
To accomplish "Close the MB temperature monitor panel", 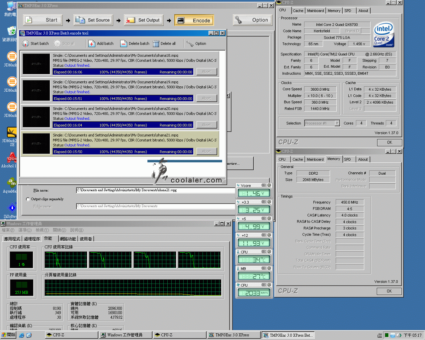I will click(269, 268).
